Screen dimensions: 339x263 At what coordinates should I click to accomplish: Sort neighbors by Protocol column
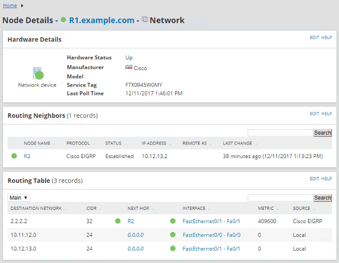(x=78, y=143)
